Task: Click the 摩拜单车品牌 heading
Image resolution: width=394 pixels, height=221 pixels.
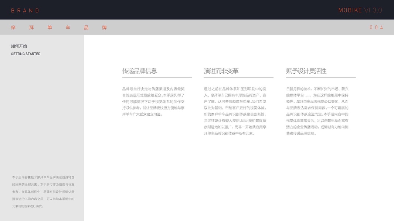Action: point(59,28)
